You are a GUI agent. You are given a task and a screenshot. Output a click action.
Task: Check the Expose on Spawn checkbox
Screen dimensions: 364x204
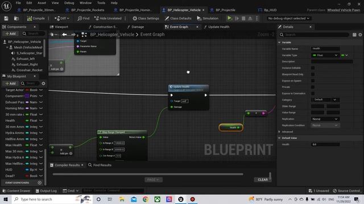[313, 80]
